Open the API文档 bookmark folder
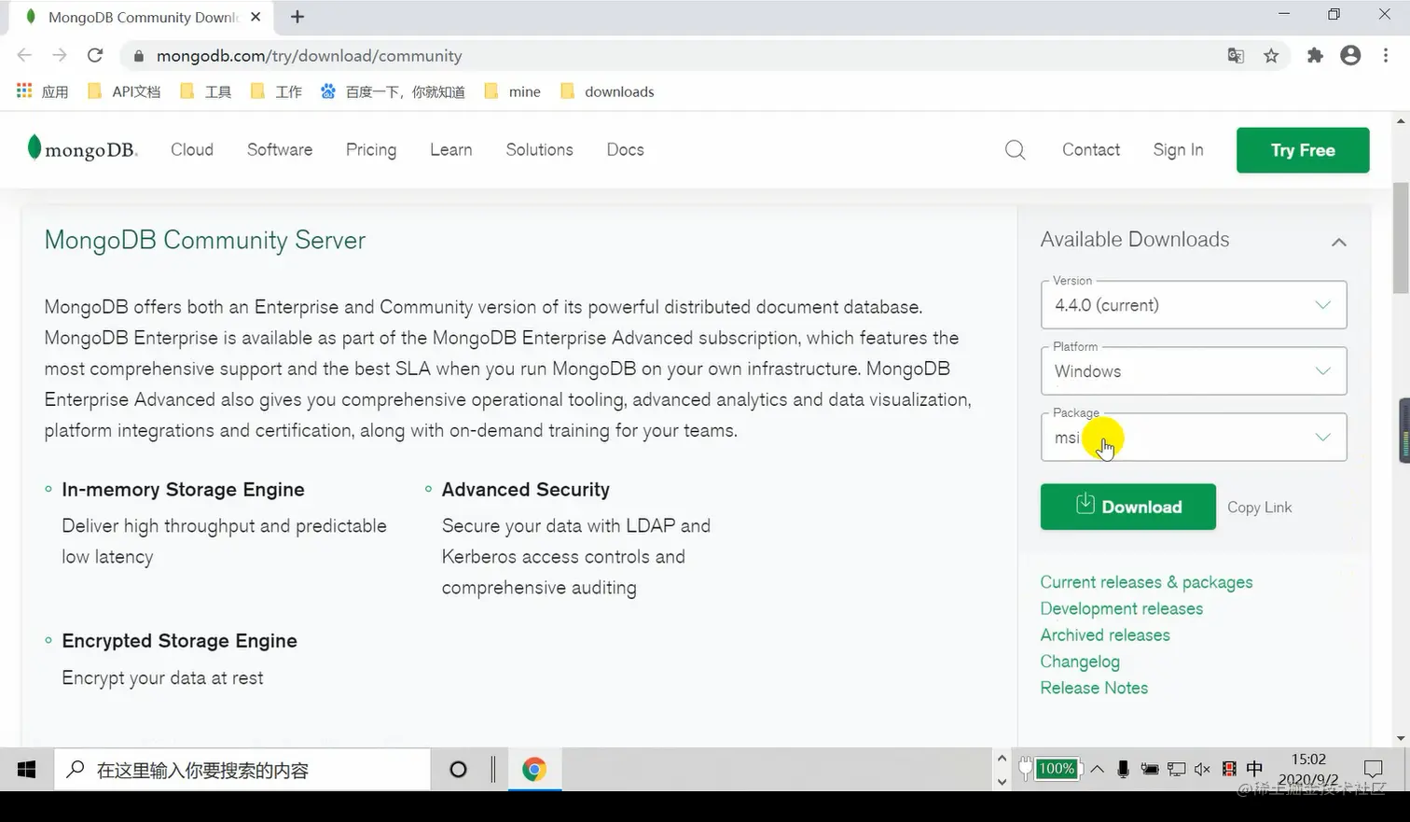Image resolution: width=1410 pixels, height=822 pixels. 124,91
